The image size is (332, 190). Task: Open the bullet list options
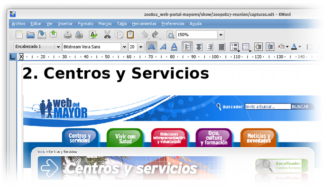[x=246, y=47]
